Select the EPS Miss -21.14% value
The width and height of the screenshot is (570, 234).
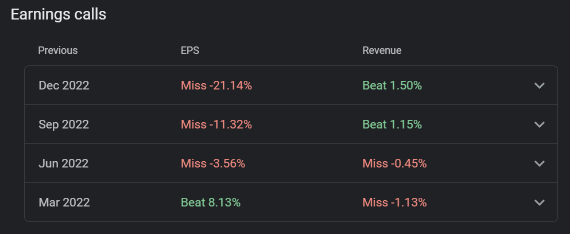pyautogui.click(x=216, y=85)
